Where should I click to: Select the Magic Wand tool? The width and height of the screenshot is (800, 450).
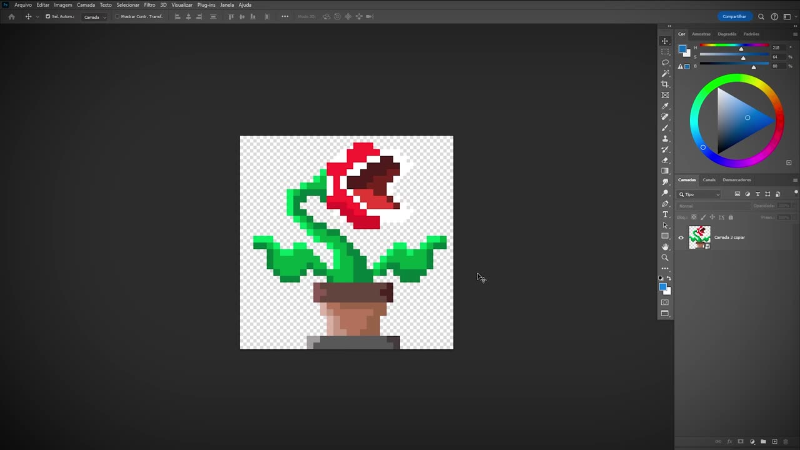[665, 73]
